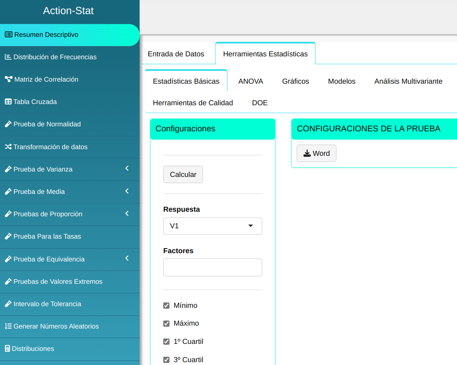Click the Distribuciones calculator icon

tap(7, 348)
